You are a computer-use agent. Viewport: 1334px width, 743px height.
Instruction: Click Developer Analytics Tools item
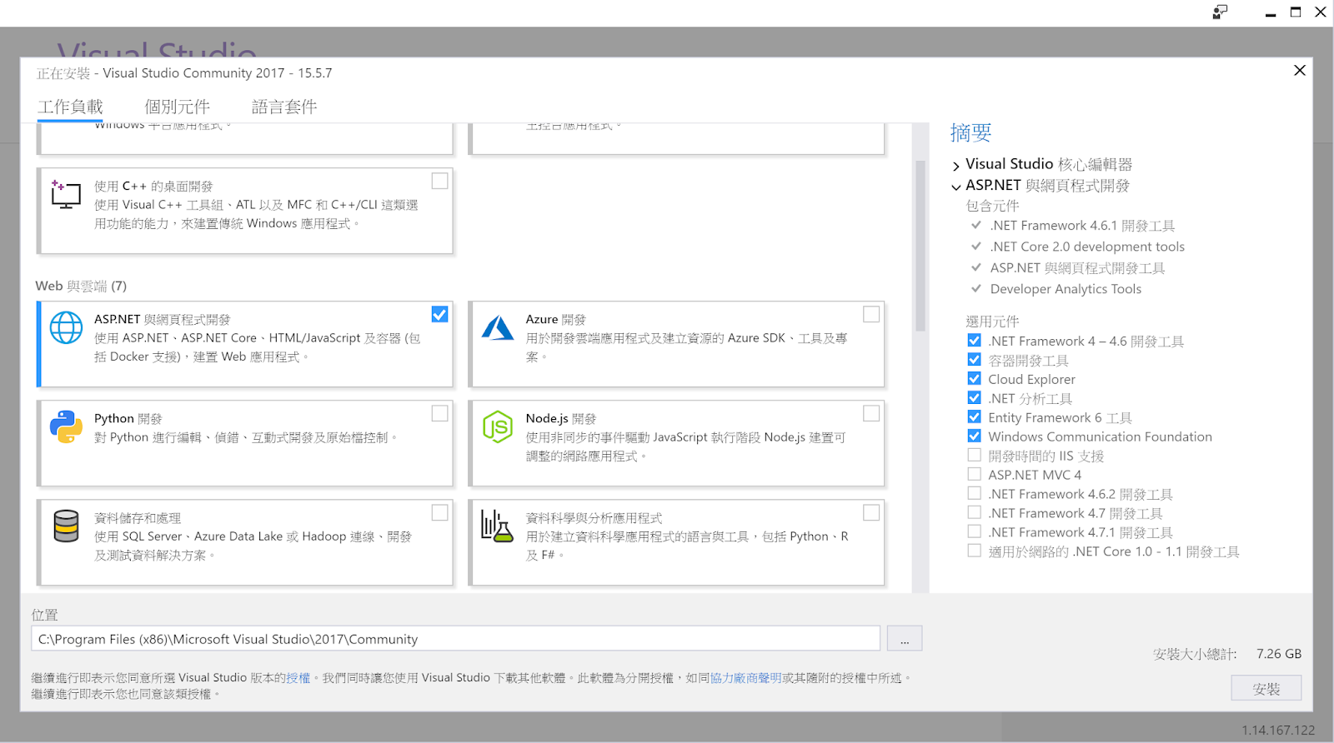(1066, 289)
